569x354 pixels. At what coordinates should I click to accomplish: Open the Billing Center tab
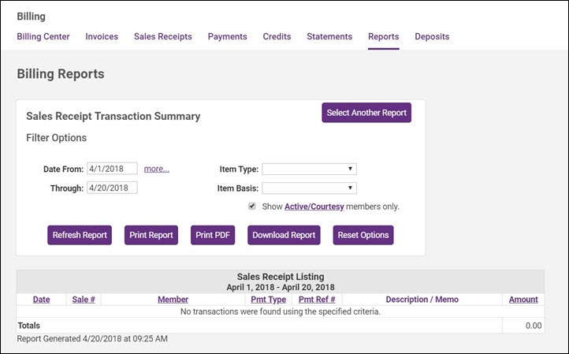(x=43, y=36)
